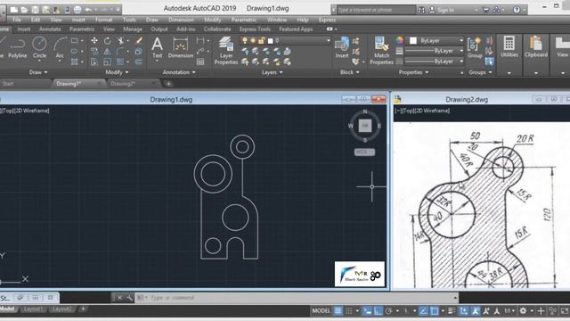Switch to the Layout1 tab
570x321 pixels.
[x=33, y=309]
